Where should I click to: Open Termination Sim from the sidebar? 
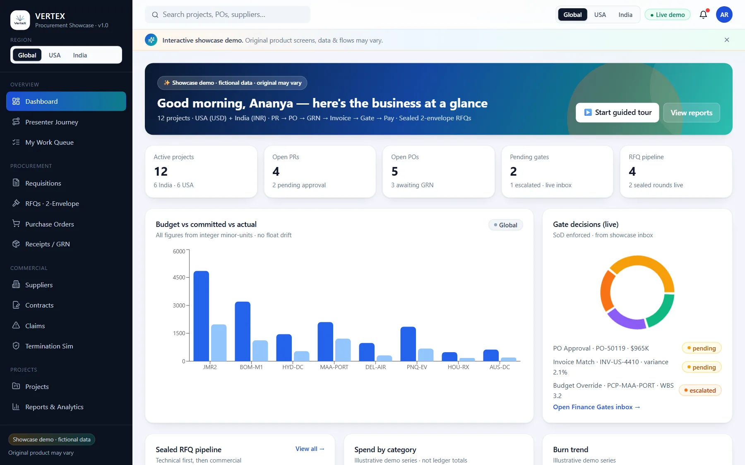tap(66, 346)
